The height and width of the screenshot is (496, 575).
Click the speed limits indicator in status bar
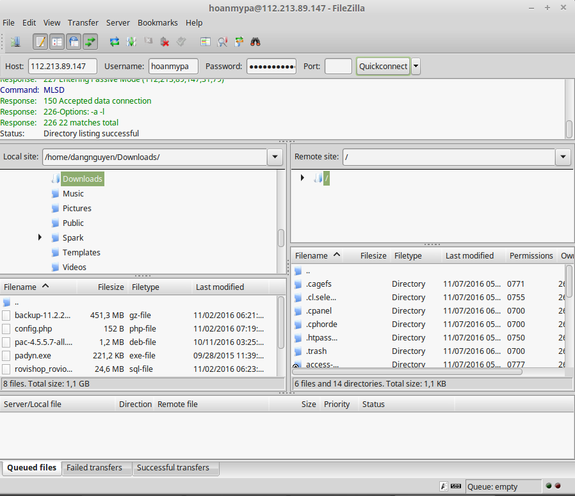pos(456,486)
